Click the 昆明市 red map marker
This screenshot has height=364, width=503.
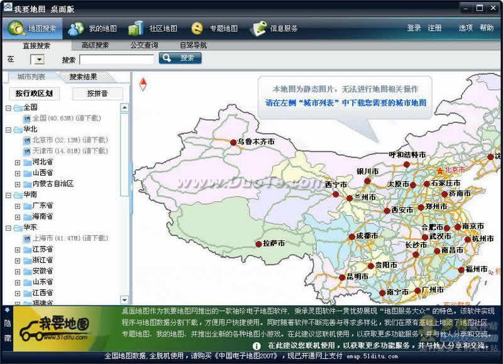(342, 277)
